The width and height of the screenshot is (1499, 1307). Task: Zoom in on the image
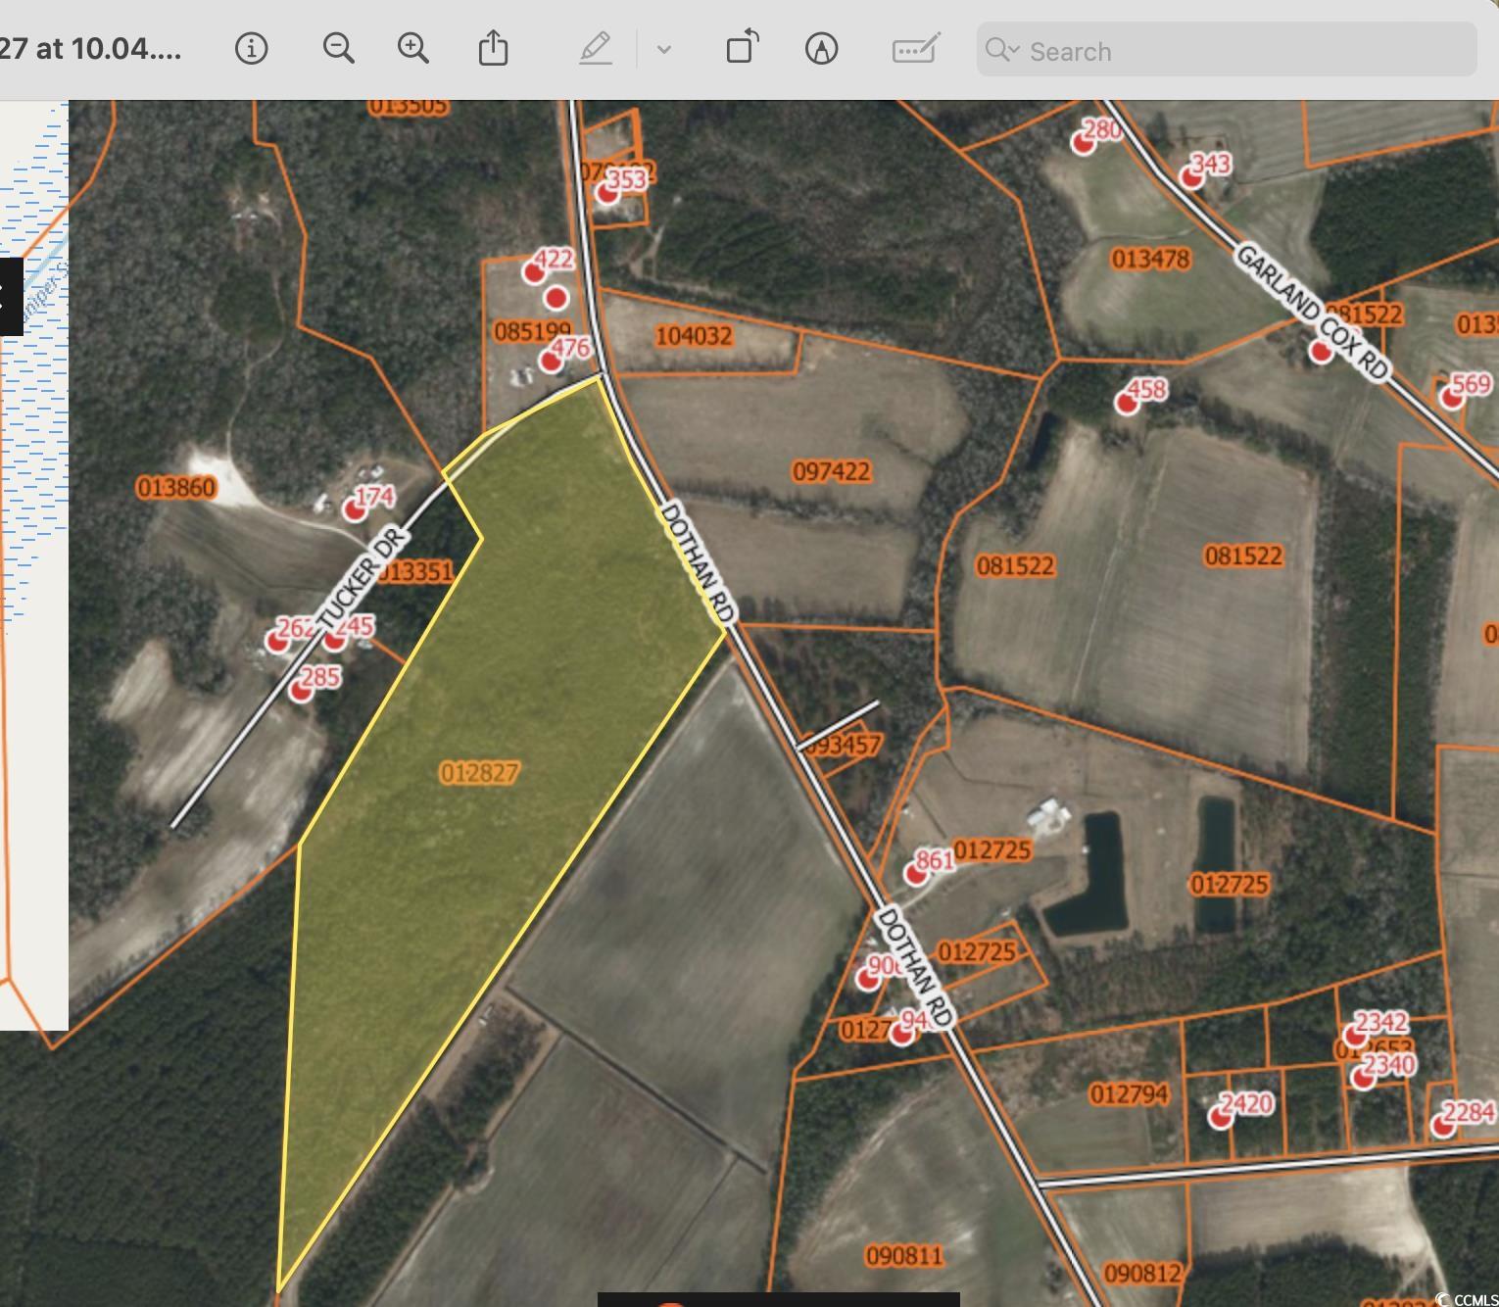click(412, 48)
